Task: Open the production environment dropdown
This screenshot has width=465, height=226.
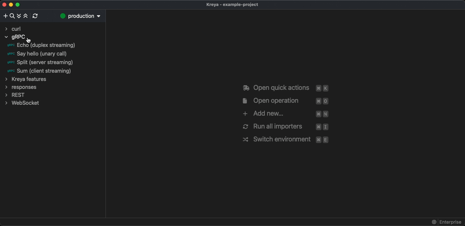Action: [80, 16]
